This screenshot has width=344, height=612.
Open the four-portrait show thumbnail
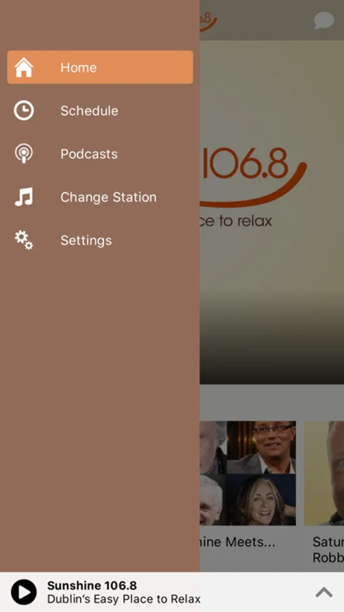[248, 473]
